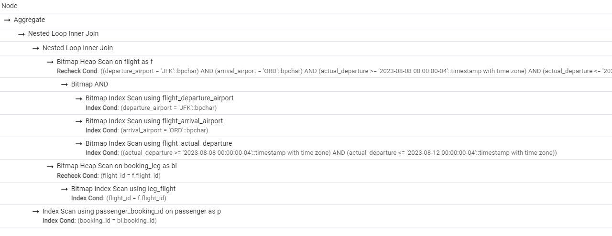
Task: Click the arrow before Bitmap Heap Scan on flight
Action: coord(50,62)
